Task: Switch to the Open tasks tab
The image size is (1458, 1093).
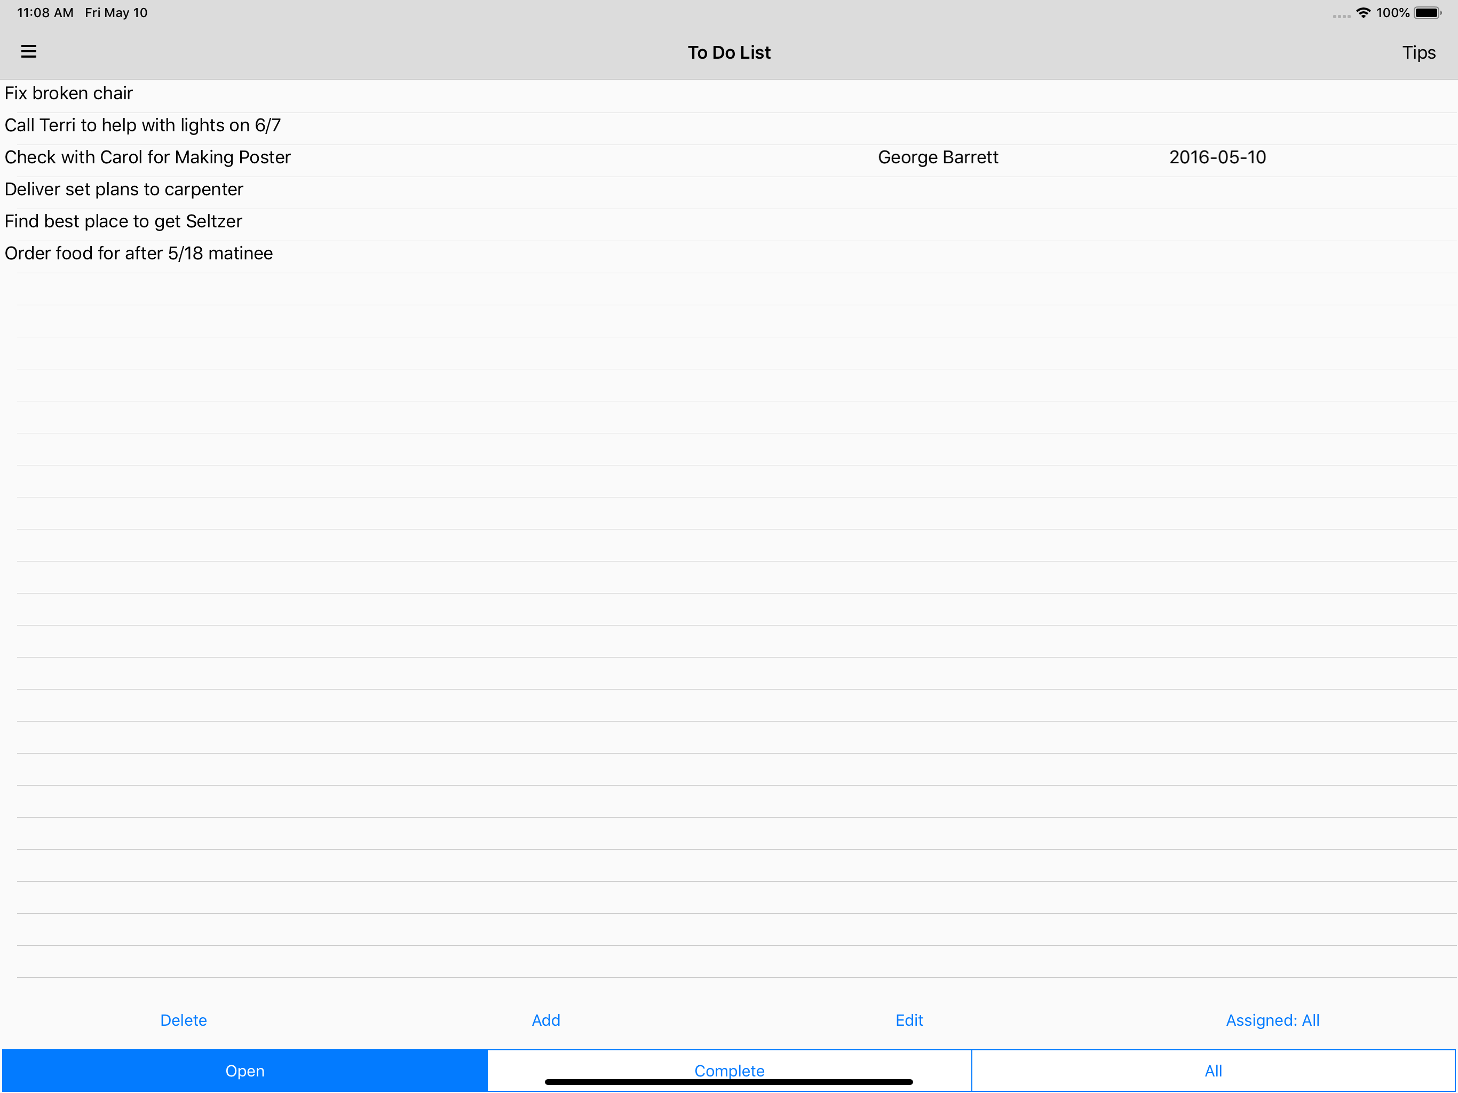Action: [x=244, y=1071]
